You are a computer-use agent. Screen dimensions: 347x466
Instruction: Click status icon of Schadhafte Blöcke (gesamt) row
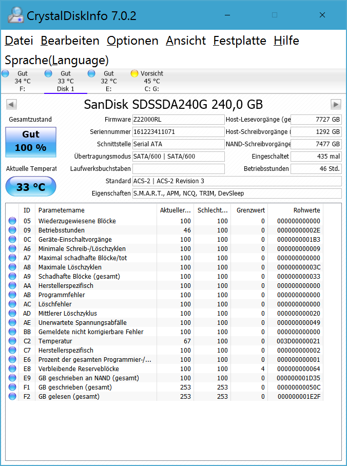pyautogui.click(x=12, y=276)
